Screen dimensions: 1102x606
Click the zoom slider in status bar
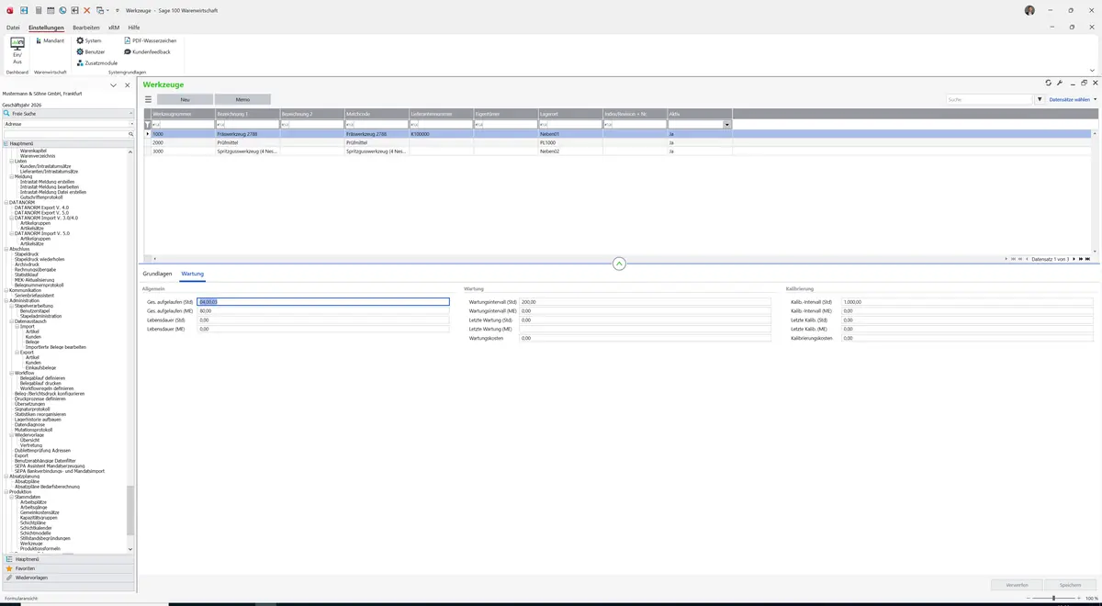(1053, 599)
